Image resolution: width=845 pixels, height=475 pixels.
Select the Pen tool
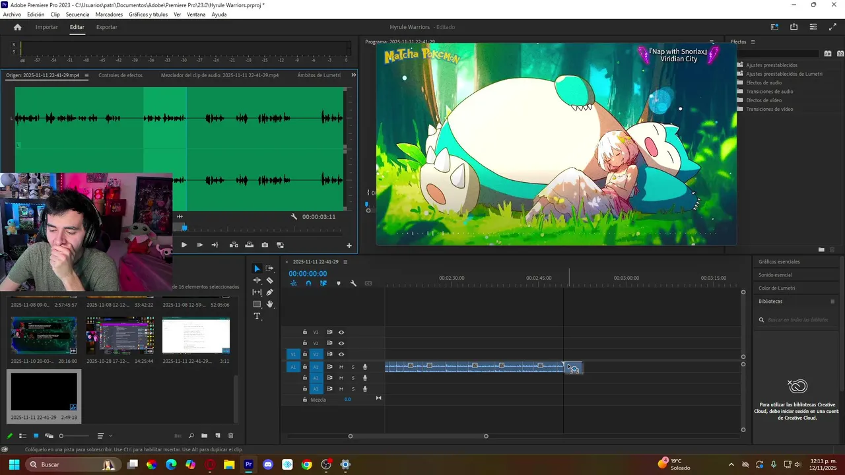pos(269,292)
